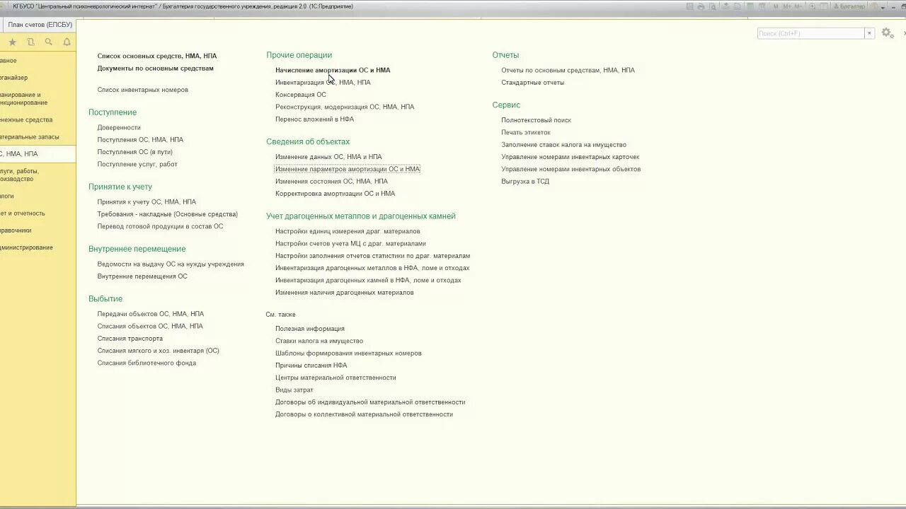Viewport: 906px width, 509px height.
Task: Open the menu settings gear icon
Action: tap(887, 33)
